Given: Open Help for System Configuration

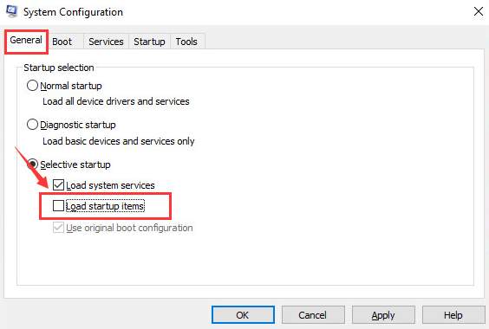Looking at the screenshot, I should pyautogui.click(x=453, y=315).
